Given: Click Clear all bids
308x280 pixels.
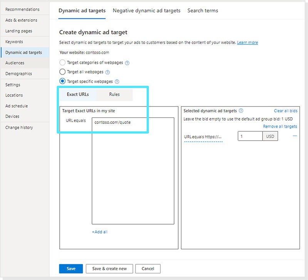Looking at the screenshot, I should click(286, 111).
